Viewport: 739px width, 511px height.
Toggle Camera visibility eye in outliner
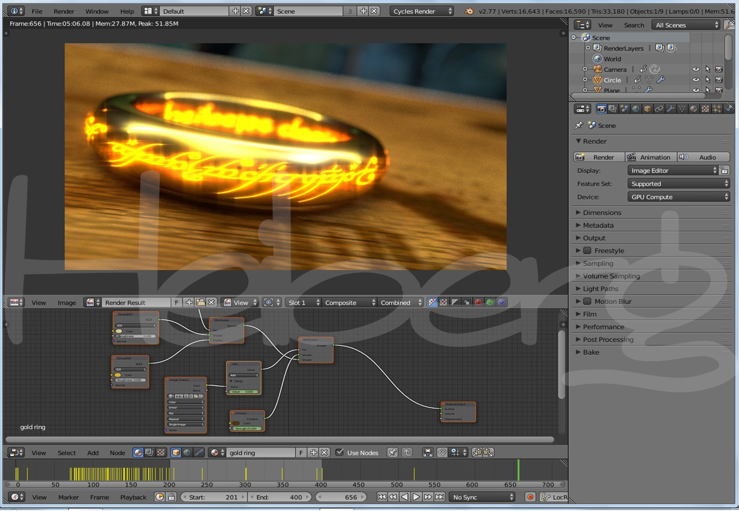tap(696, 69)
